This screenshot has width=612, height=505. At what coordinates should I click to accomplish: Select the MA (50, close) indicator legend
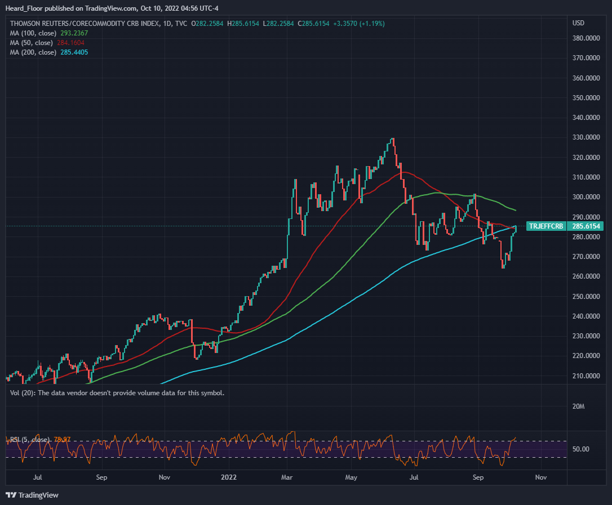[31, 43]
